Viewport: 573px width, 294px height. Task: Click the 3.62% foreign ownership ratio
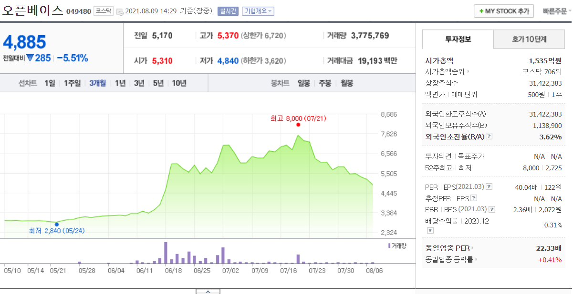551,137
